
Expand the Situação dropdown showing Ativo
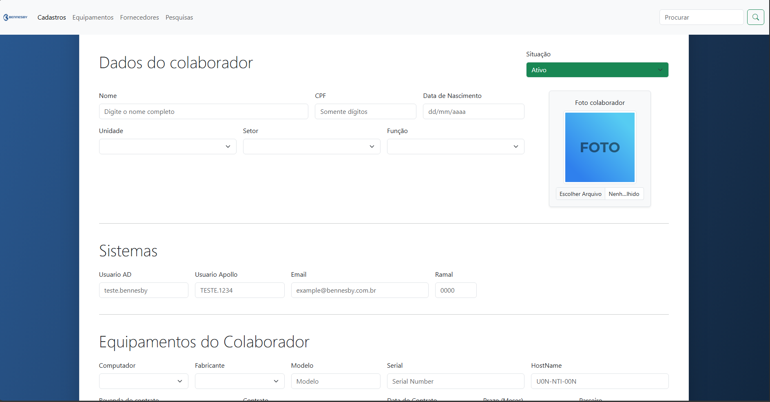coord(597,70)
